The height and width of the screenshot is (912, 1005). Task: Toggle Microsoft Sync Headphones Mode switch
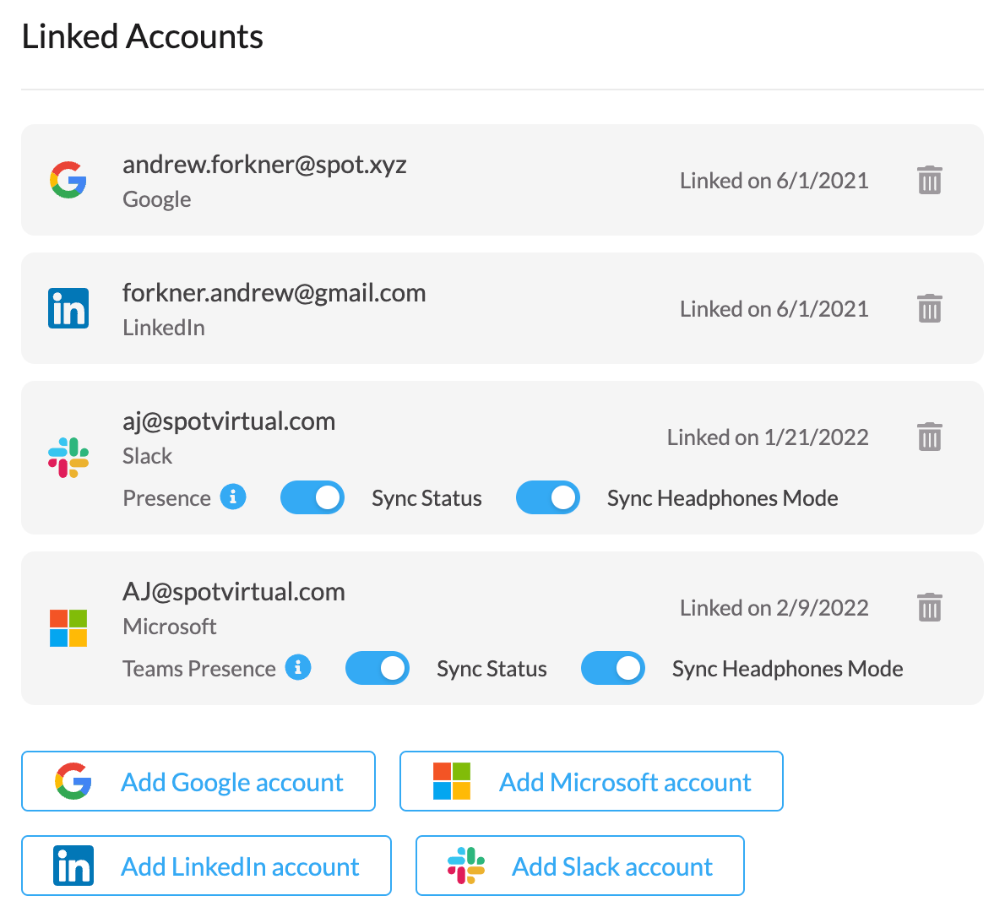(613, 668)
